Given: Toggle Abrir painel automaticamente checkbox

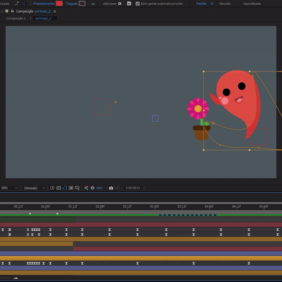Looking at the screenshot, I should pos(137,3).
